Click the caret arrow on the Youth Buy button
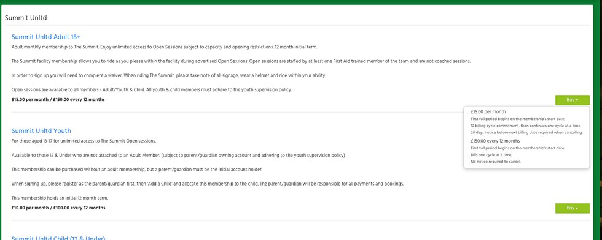 point(577,208)
